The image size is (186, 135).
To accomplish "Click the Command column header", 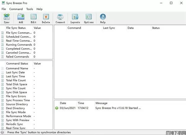I will (74, 28).
